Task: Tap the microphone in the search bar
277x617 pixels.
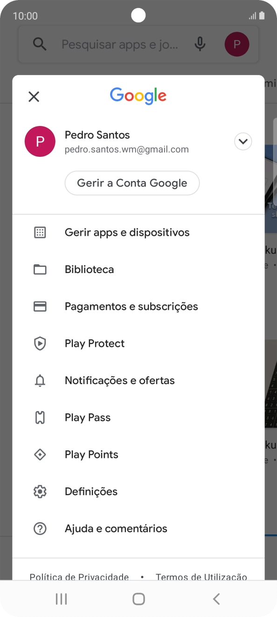Action: (x=200, y=44)
